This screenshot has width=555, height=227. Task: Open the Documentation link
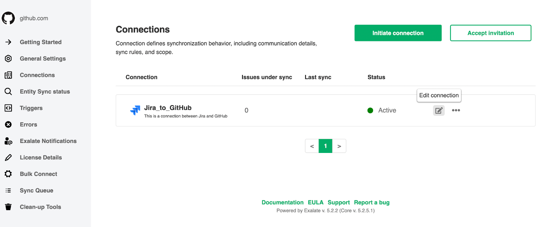(x=282, y=202)
